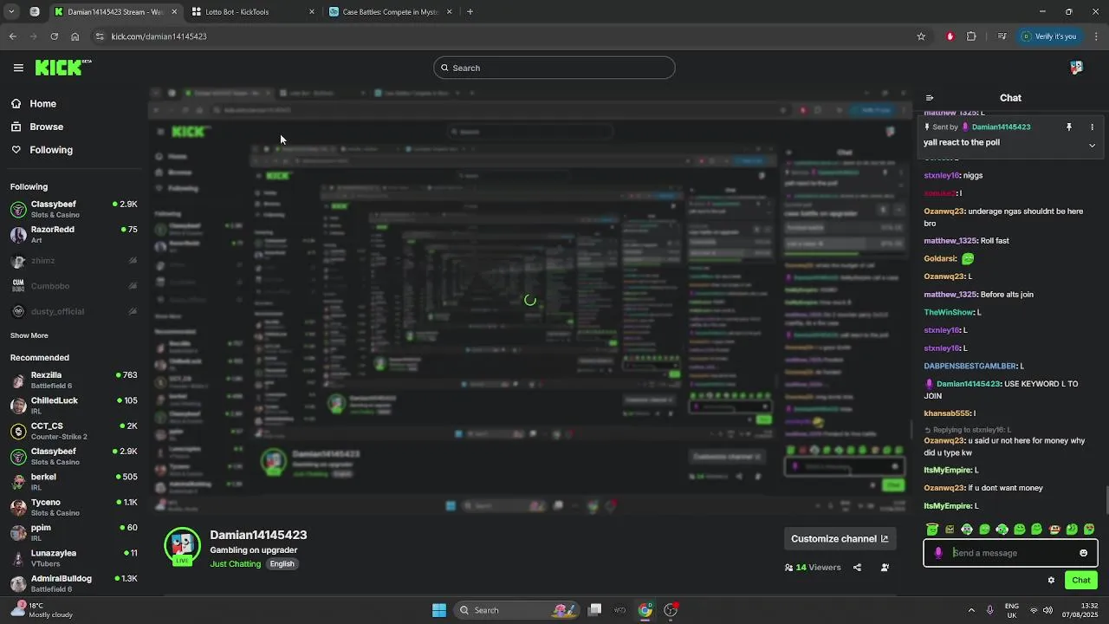Expand Following list with Show More
The image size is (1109, 624).
(x=29, y=335)
